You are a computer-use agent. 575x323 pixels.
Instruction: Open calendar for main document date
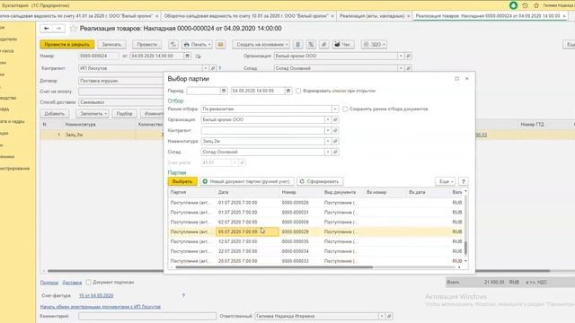188,56
